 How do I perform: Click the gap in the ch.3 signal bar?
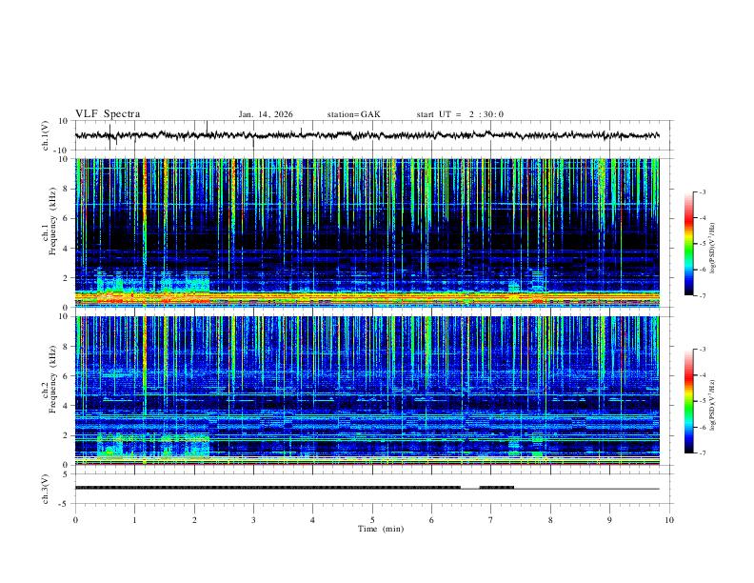[469, 488]
